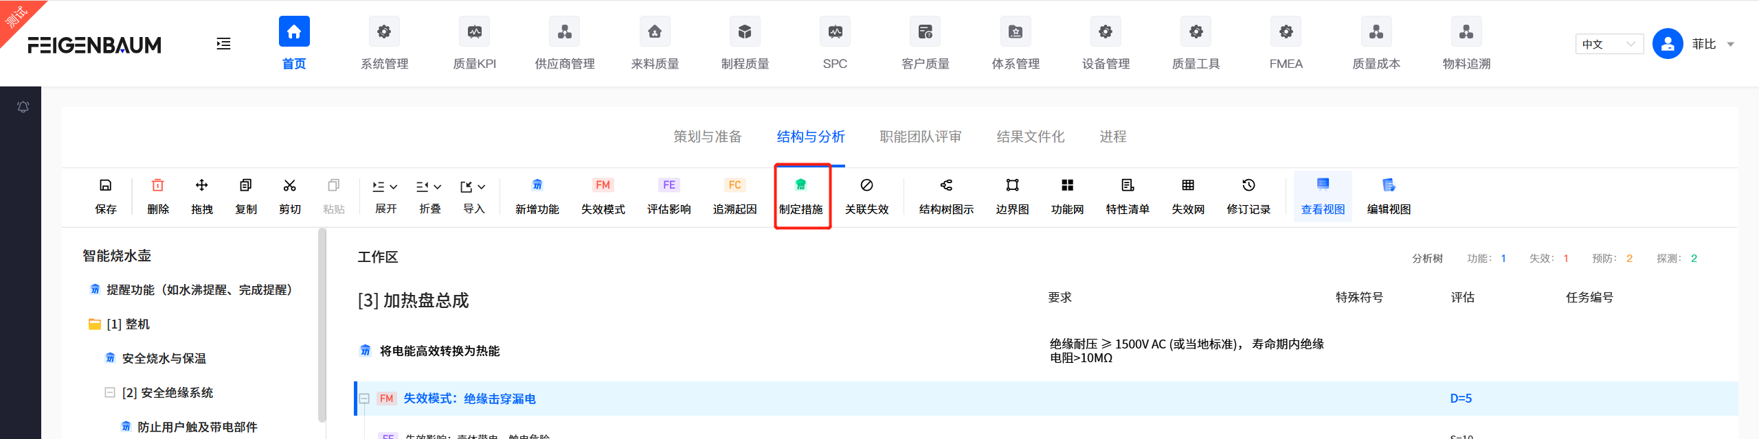Open 边界图 diagram
This screenshot has height=439, width=1759.
[1012, 197]
